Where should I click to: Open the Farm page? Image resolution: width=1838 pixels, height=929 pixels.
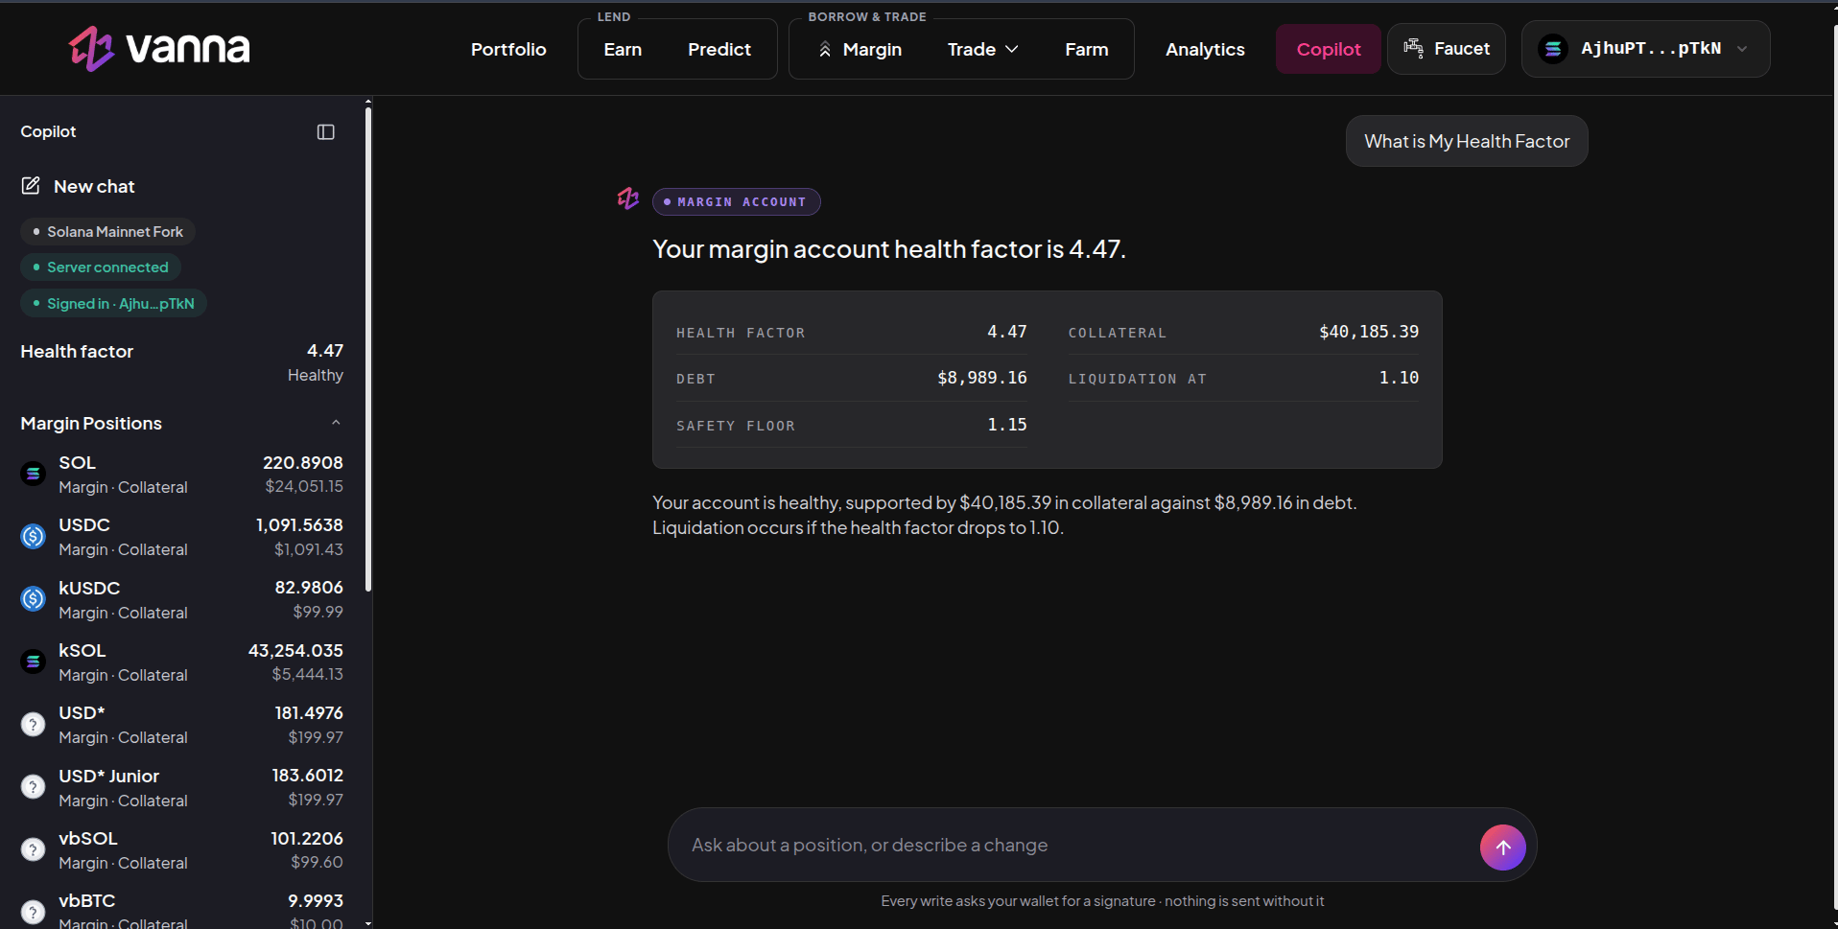[1087, 49]
